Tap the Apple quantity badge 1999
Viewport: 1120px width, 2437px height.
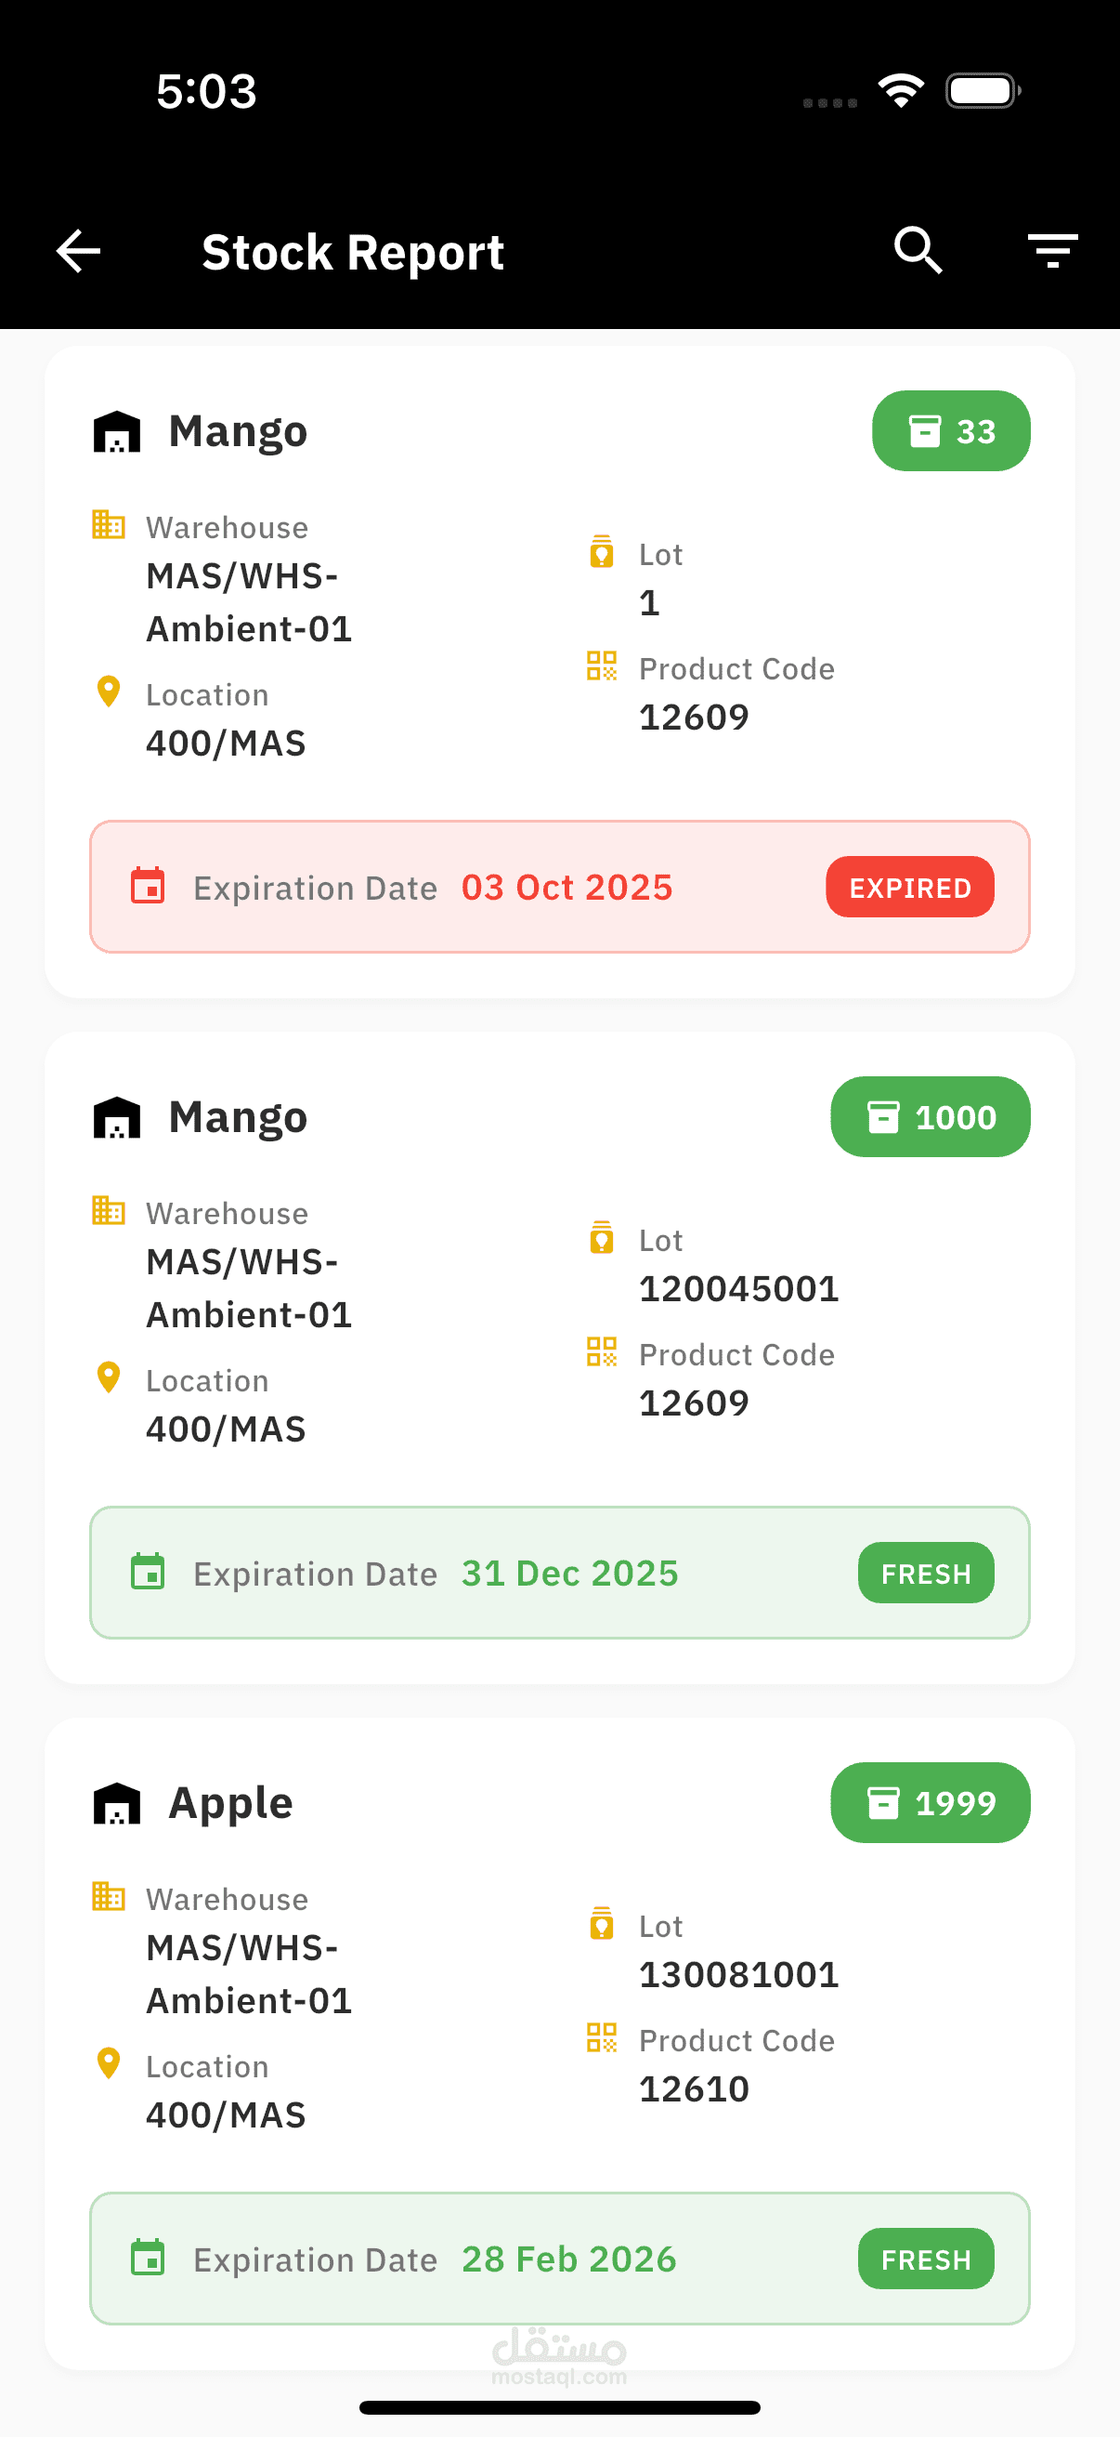pos(930,1803)
